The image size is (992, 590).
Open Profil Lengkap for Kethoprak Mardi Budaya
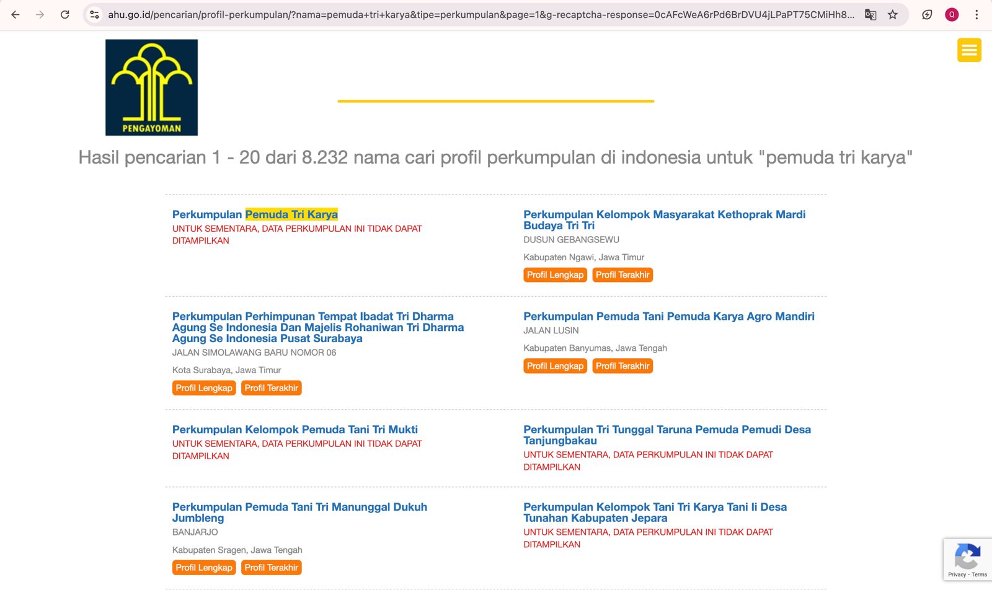pos(555,275)
